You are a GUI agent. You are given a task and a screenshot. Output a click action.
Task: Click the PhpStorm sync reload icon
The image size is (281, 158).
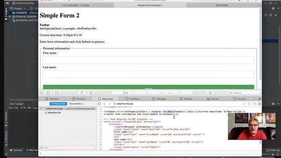tap(270, 15)
